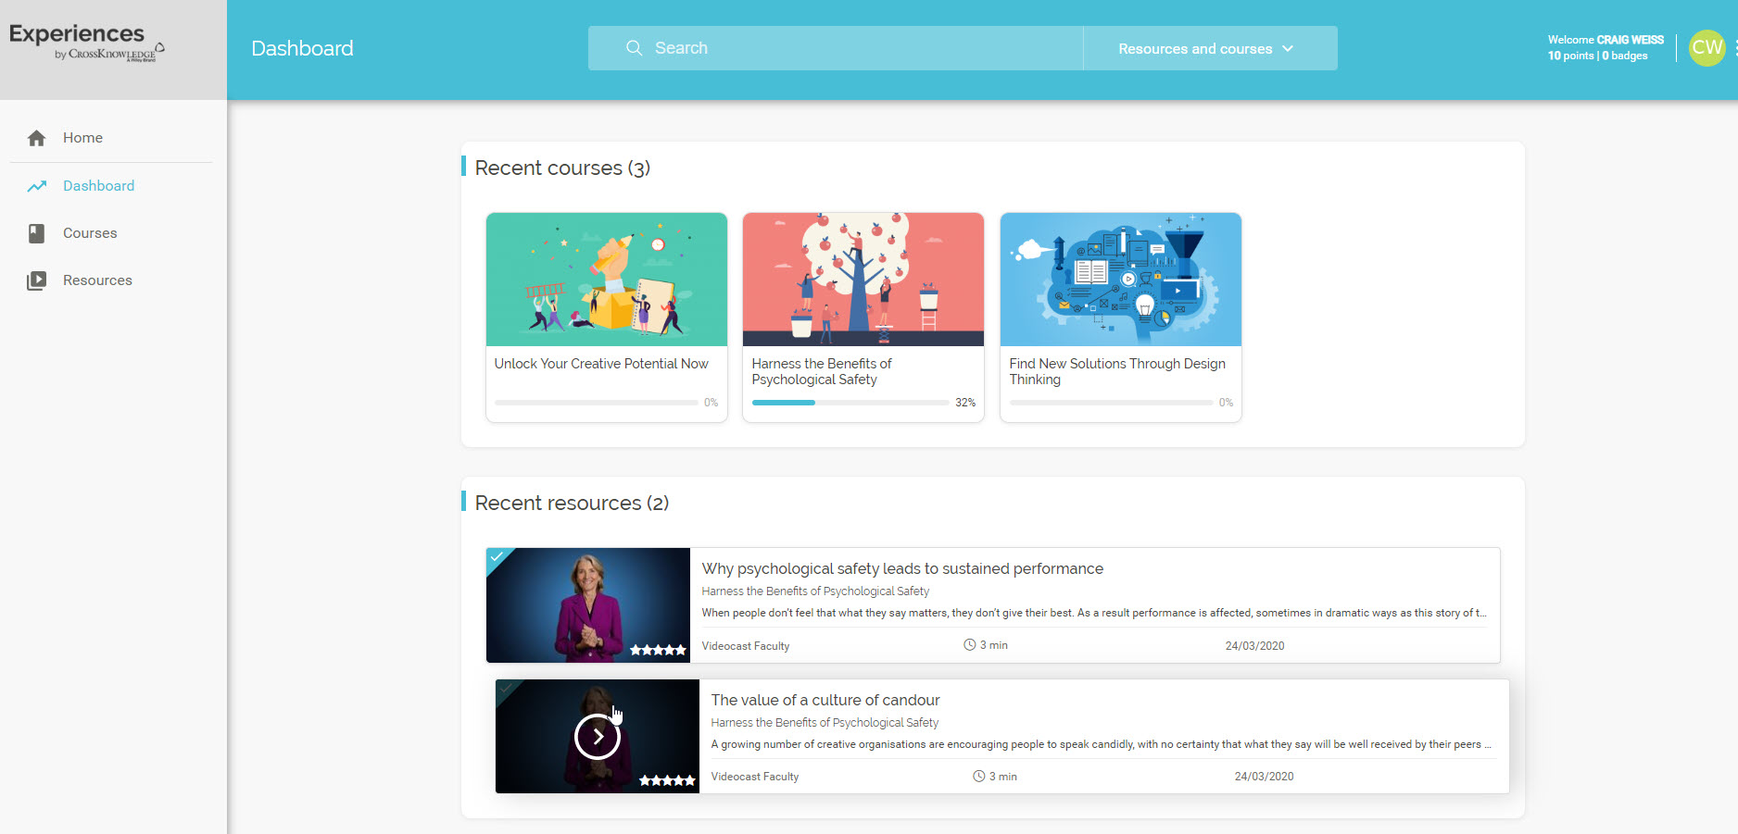The image size is (1738, 834).
Task: Click the magnifying glass search icon
Action: click(x=634, y=47)
